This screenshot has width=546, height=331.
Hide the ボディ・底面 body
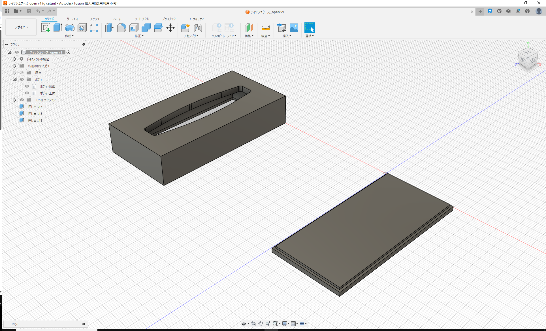[x=27, y=86]
